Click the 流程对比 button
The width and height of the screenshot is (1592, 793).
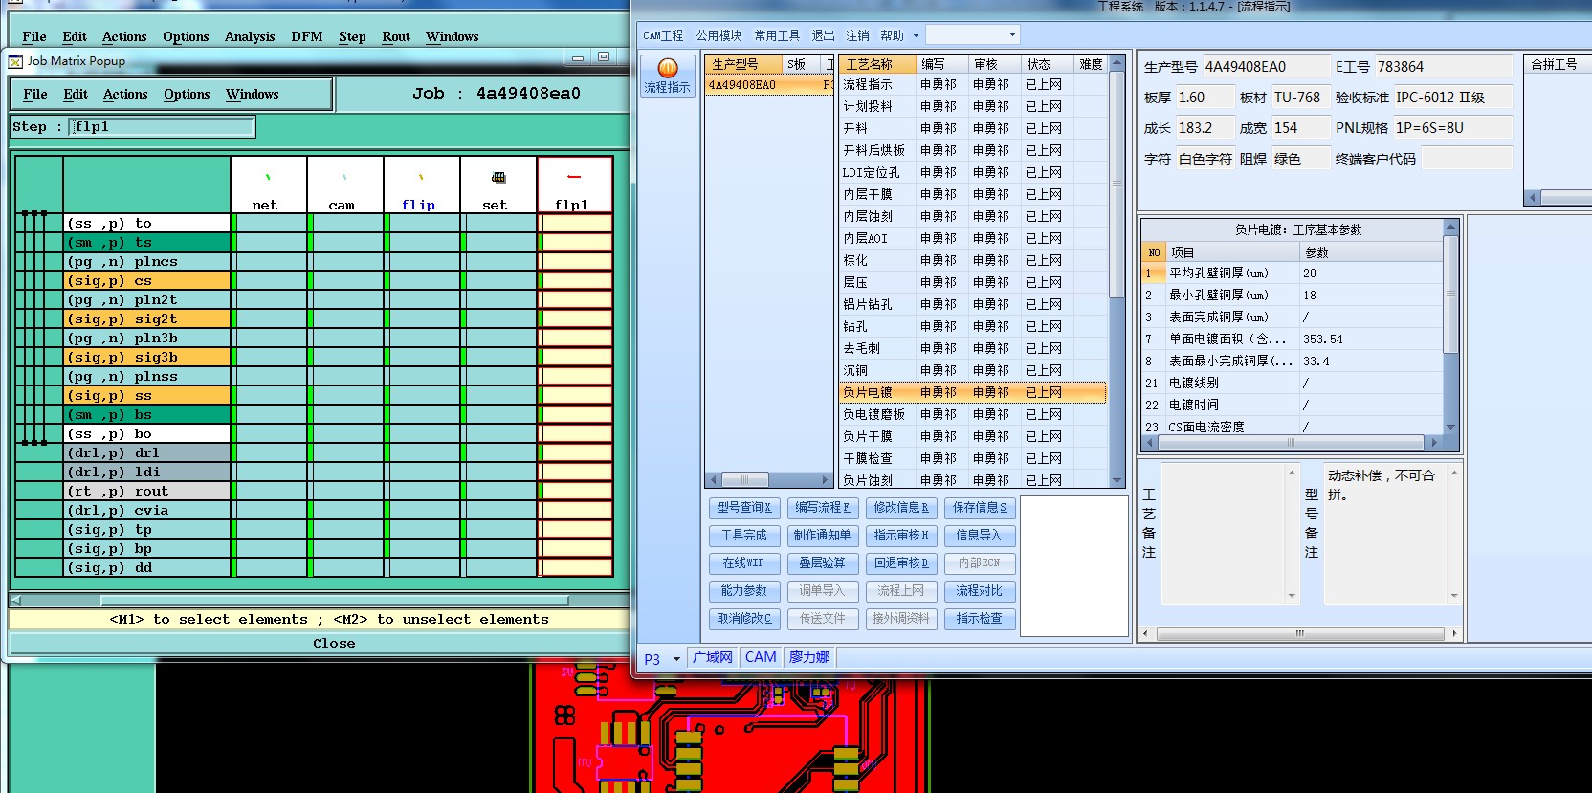980,591
